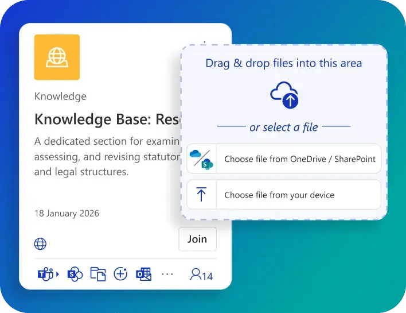Screen dimensions: 406x313
Task: Open the Outlook mailbox icon
Action: pos(144,274)
